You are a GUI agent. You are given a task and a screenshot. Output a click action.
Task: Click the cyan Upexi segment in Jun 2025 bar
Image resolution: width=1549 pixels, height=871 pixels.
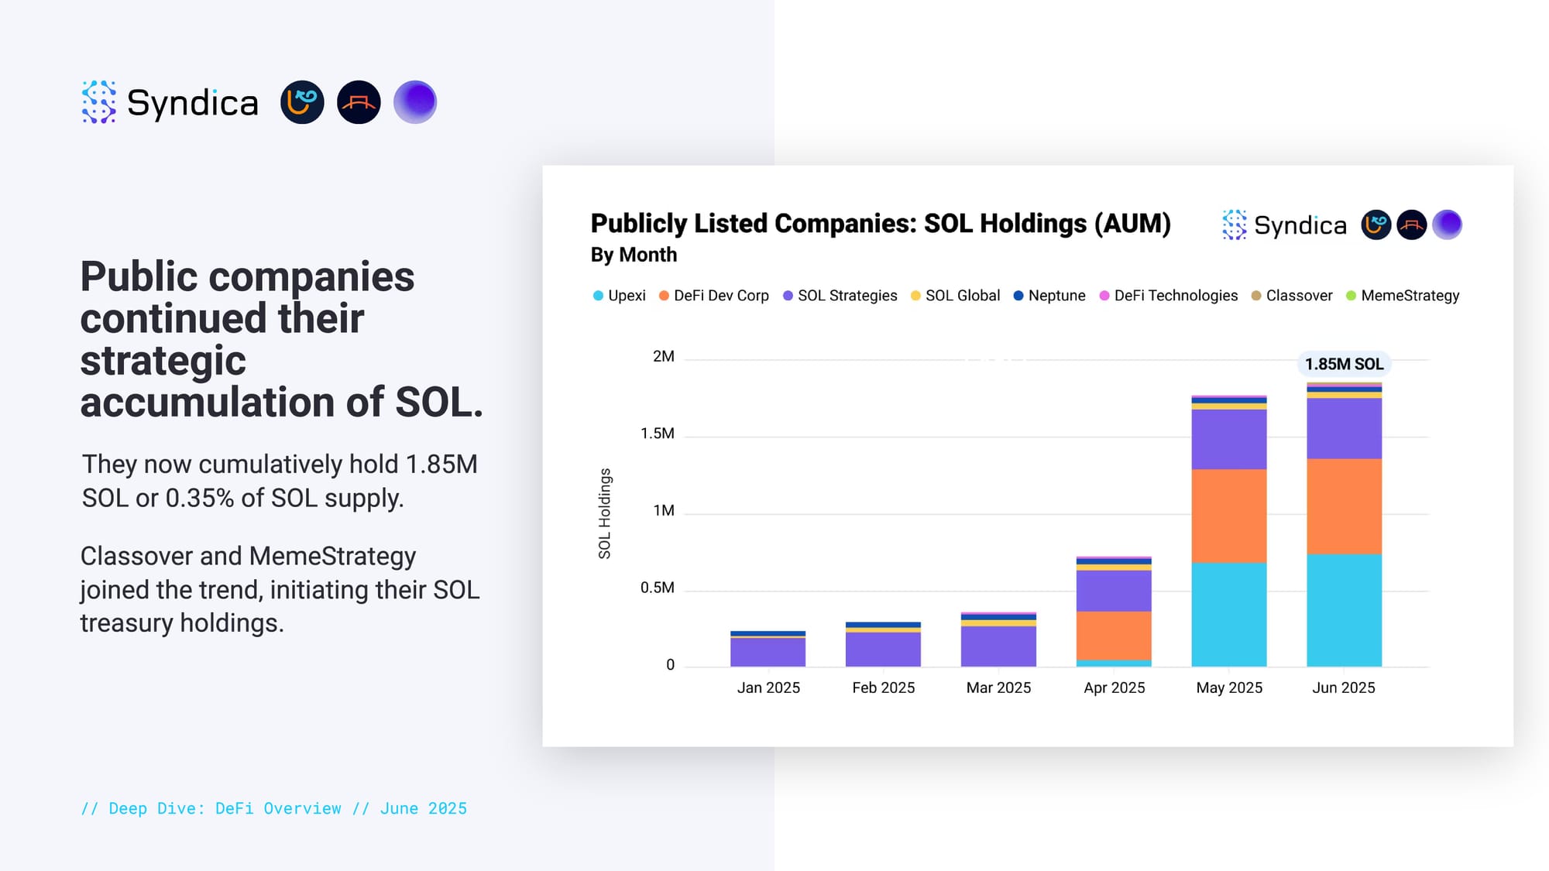tap(1344, 610)
